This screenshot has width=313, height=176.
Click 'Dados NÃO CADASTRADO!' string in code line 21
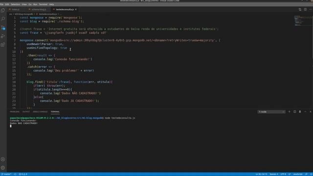pyautogui.click(x=80, y=93)
